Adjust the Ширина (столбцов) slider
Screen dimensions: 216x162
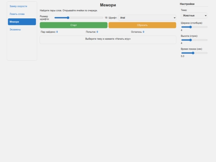tap(194, 27)
